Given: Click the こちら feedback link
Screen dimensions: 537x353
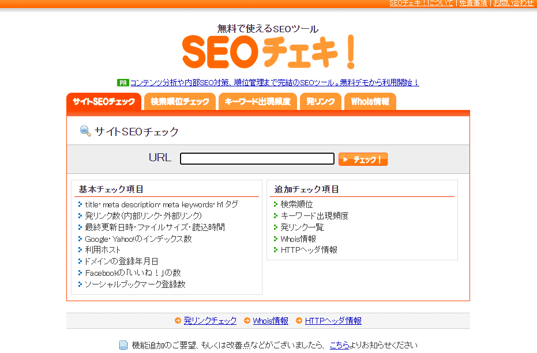Looking at the screenshot, I should pos(339,345).
